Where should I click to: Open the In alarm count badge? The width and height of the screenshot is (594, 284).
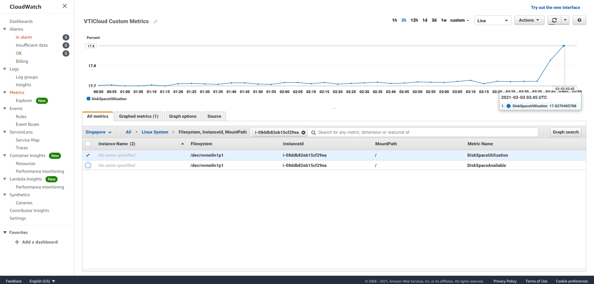66,37
